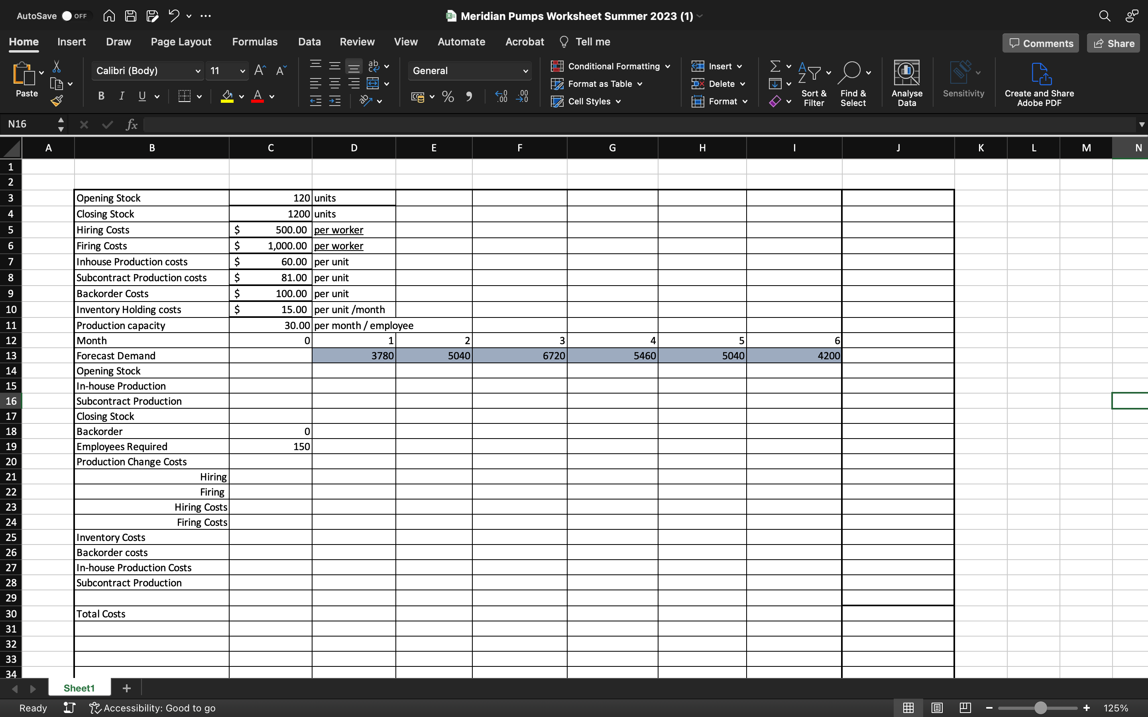Click the Merge cells icon
Image resolution: width=1148 pixels, height=717 pixels.
pyautogui.click(x=373, y=84)
